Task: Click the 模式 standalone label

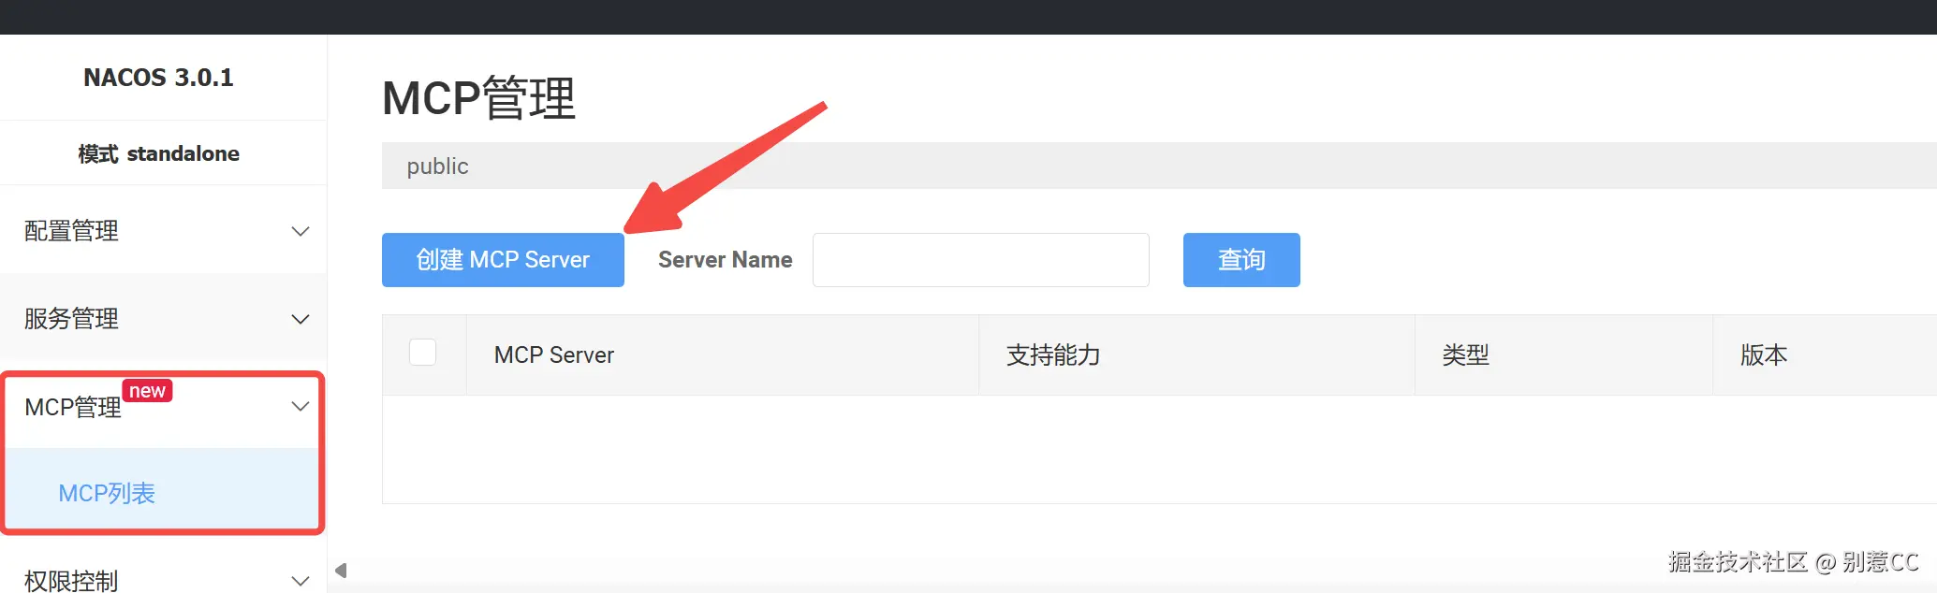Action: (x=158, y=153)
